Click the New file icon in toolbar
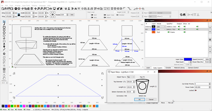The width and height of the screenshot is (212, 111). 3,9
